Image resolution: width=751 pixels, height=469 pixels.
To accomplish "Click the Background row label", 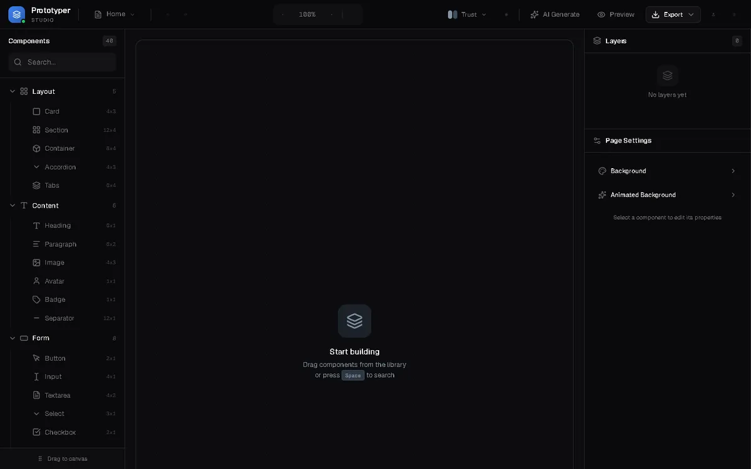I will tap(628, 171).
